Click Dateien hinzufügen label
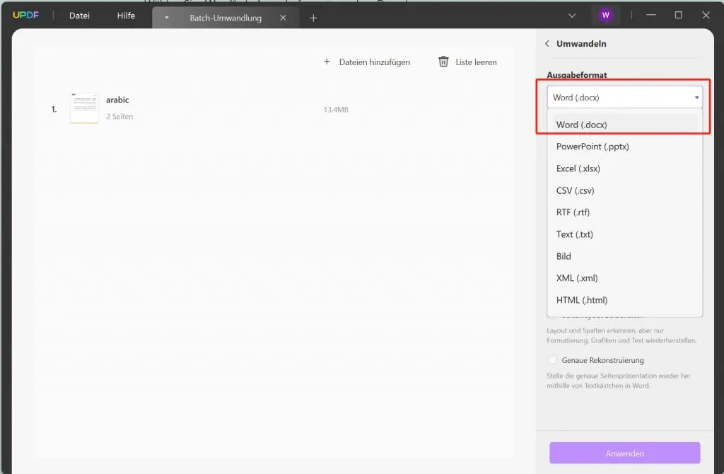Screen dimensions: 724x474 pos(375,62)
